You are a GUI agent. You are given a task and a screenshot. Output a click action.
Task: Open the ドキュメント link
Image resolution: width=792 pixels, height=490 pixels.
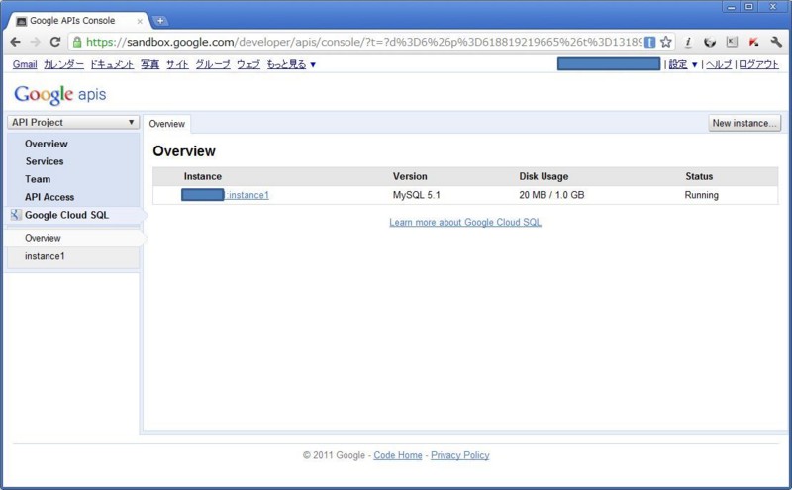[112, 64]
